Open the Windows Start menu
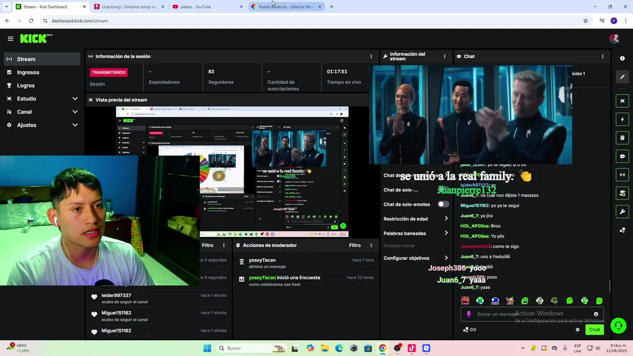This screenshot has width=633, height=356. point(207,348)
